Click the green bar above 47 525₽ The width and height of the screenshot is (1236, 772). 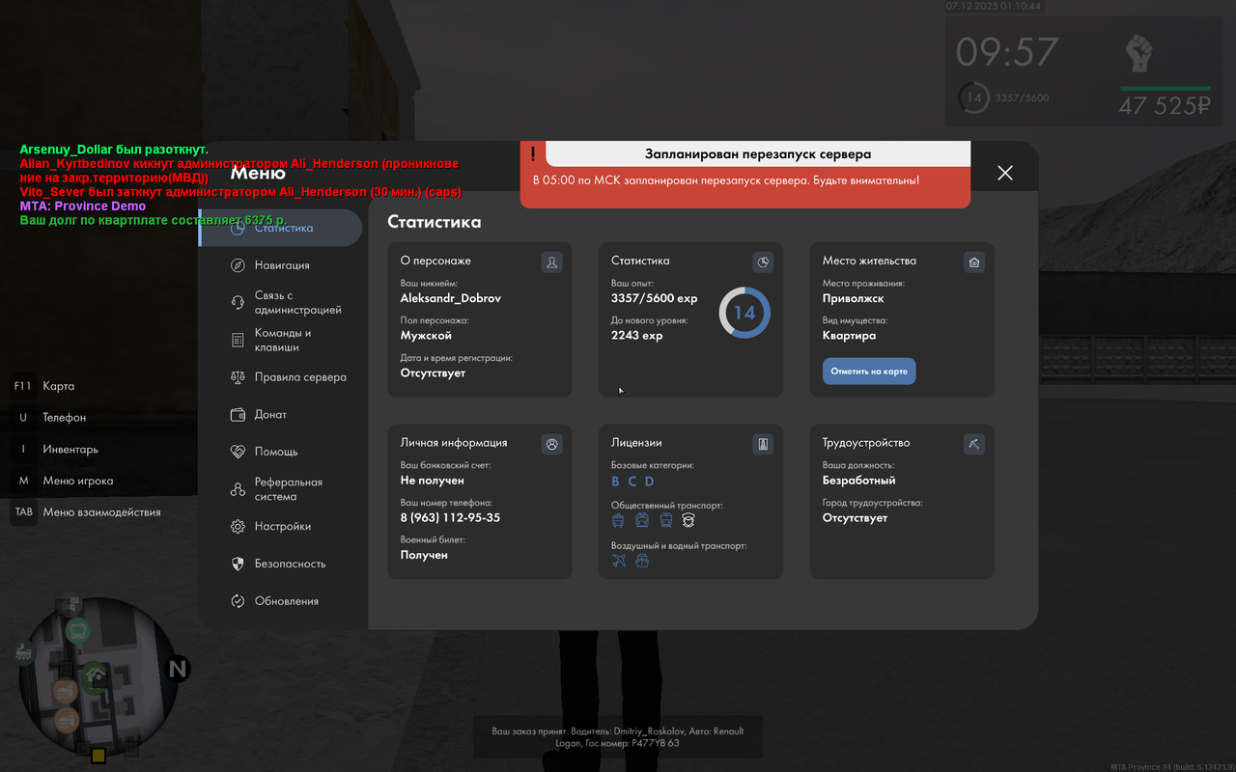click(1166, 89)
